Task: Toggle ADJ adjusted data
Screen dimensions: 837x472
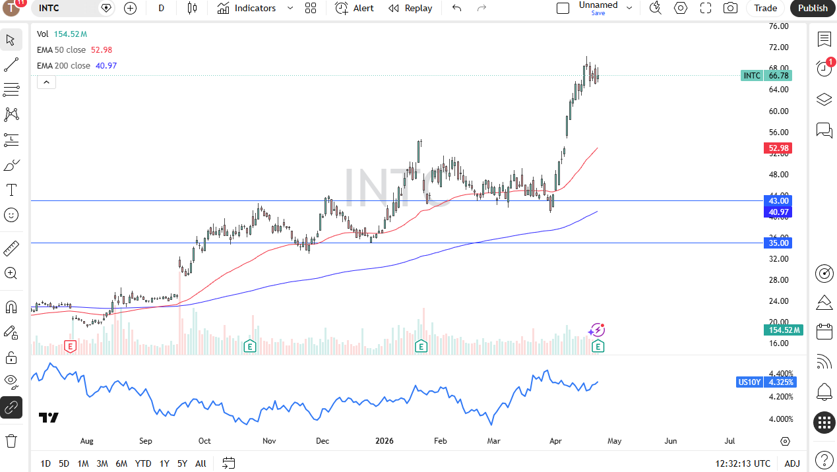Action: tap(792, 463)
